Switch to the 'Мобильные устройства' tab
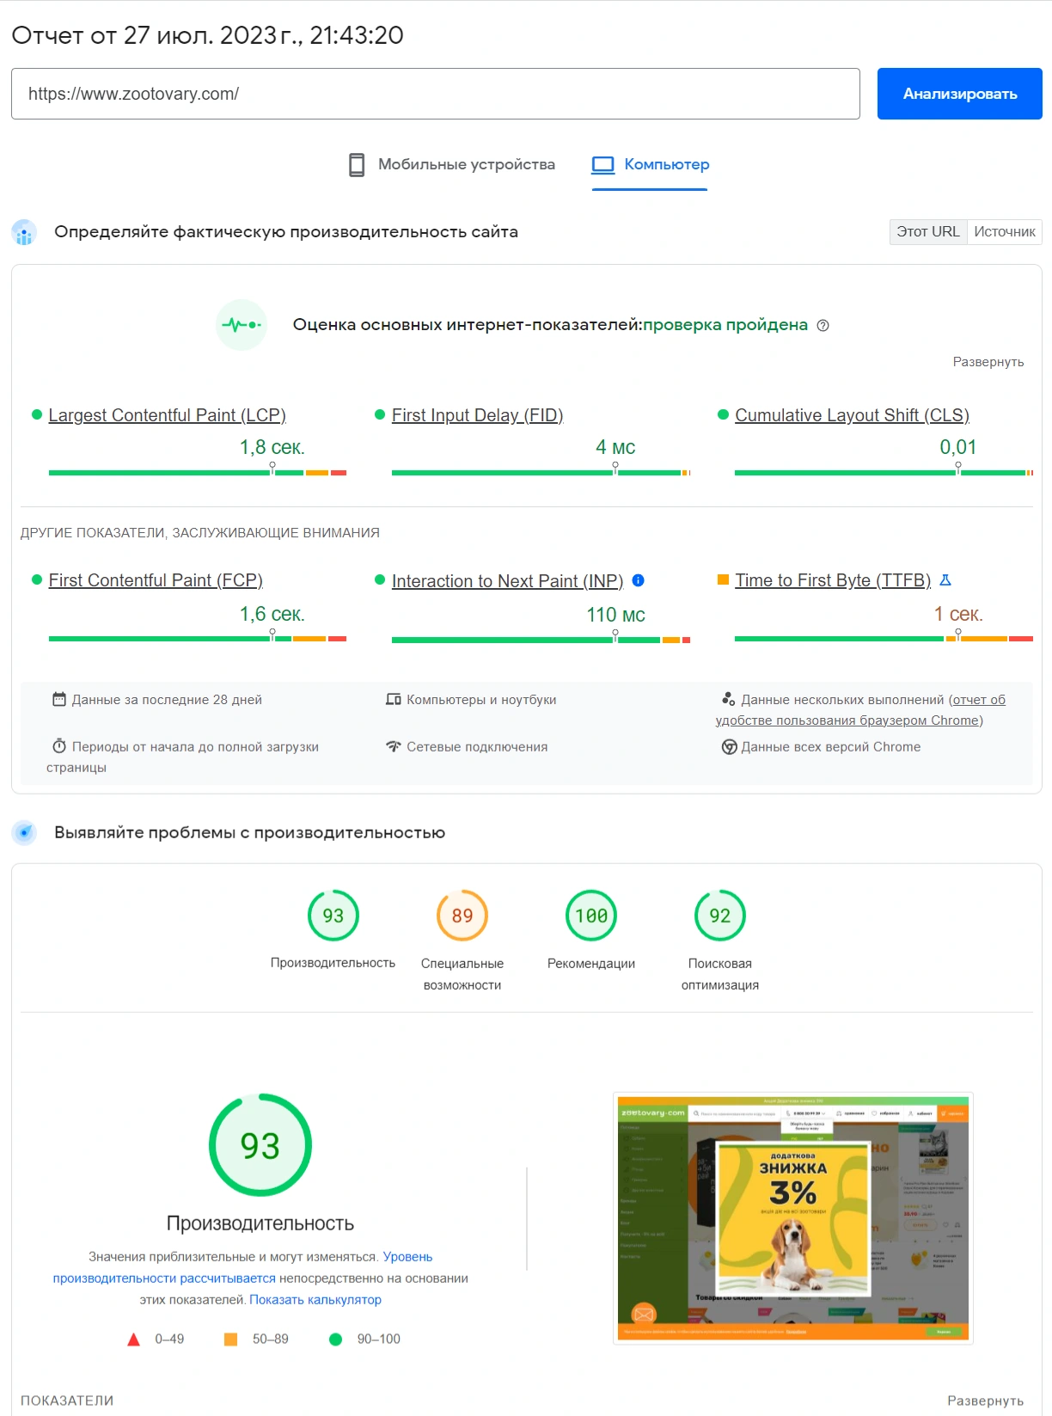This screenshot has width=1052, height=1416. (466, 164)
